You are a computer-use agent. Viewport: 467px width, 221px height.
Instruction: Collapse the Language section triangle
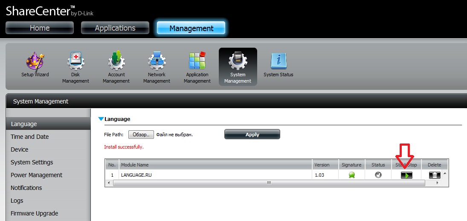[x=101, y=119]
